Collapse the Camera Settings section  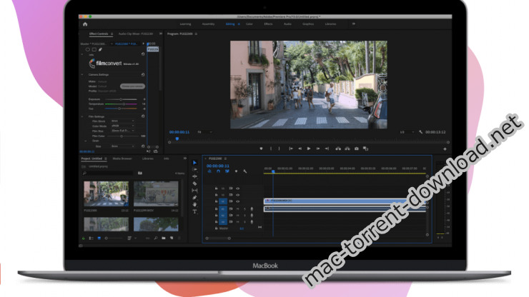(84, 74)
